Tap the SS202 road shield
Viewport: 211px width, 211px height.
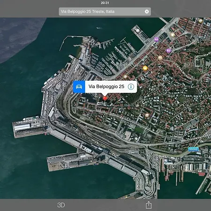click(193, 149)
